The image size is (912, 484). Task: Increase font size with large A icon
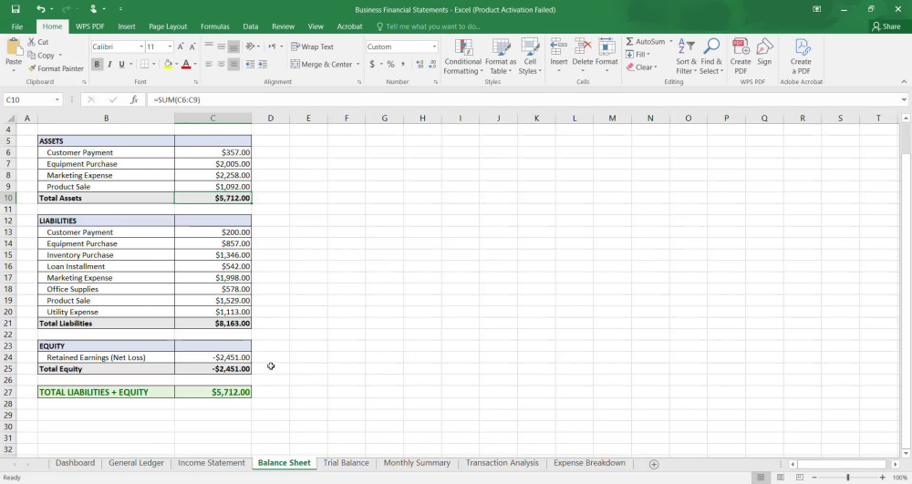coord(181,46)
